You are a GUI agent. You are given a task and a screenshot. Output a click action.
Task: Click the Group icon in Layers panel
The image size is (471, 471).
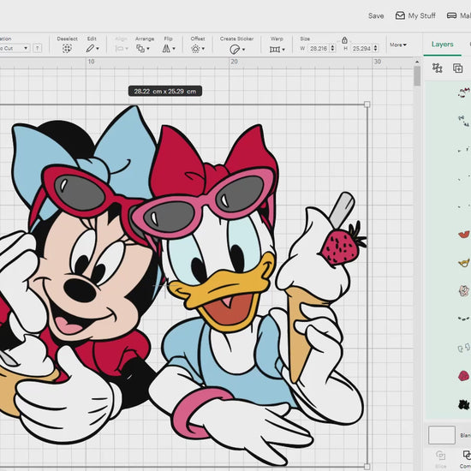(437, 68)
